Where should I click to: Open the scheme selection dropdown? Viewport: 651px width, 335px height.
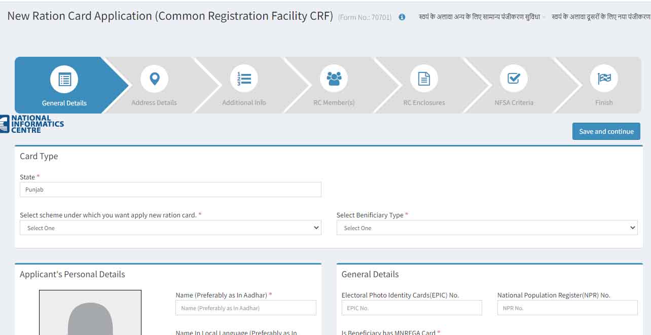tap(170, 228)
